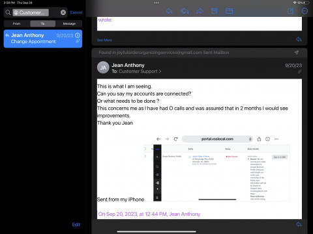Screen dimensions: 313x234
Task: Reply using the bottom message reply arrow
Action: (x=299, y=224)
